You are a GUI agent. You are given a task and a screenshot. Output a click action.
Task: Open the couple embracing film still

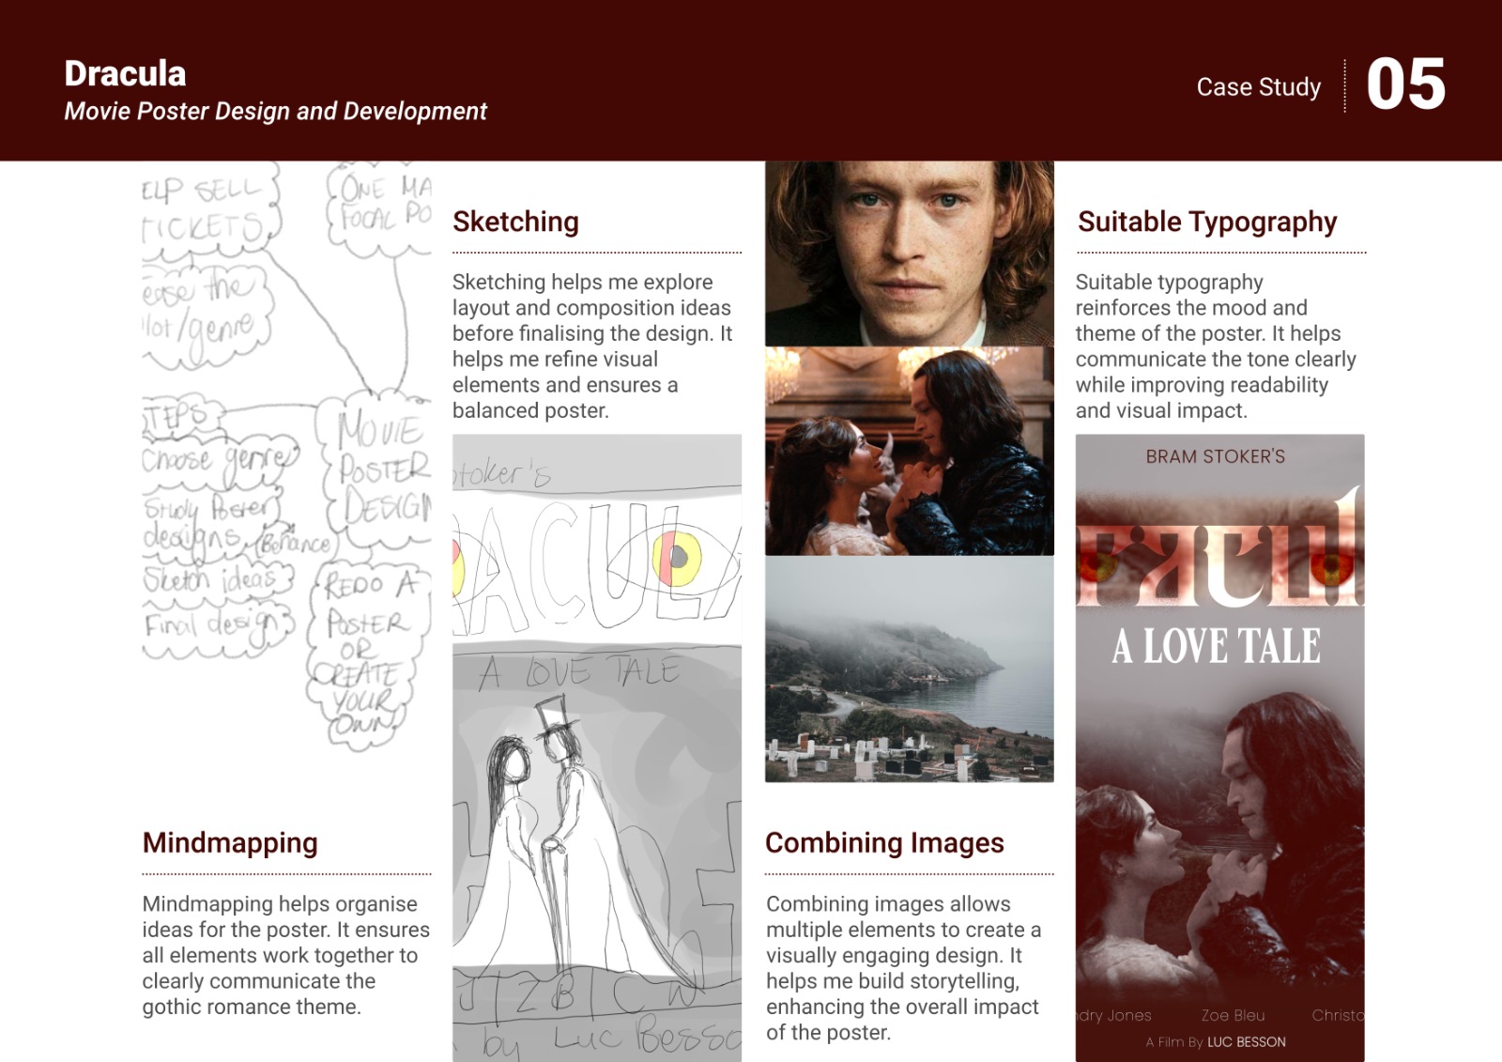910,451
